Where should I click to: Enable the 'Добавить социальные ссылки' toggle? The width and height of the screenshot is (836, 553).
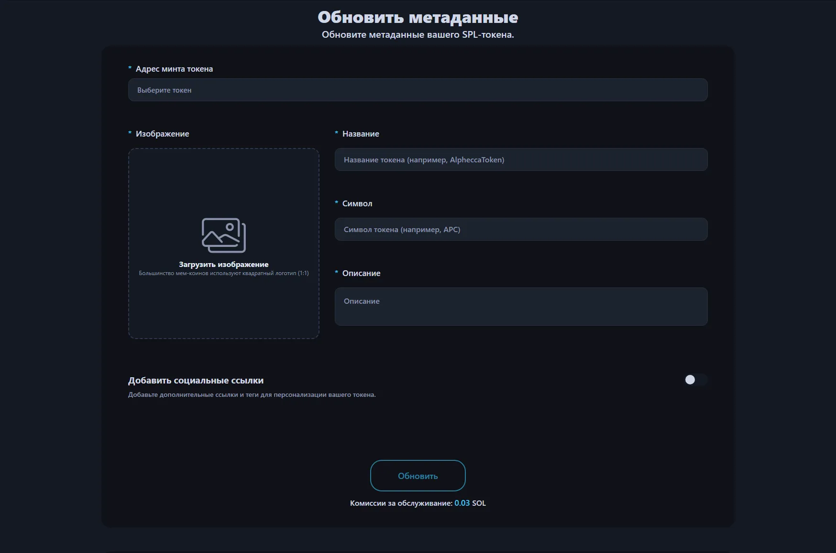click(694, 380)
